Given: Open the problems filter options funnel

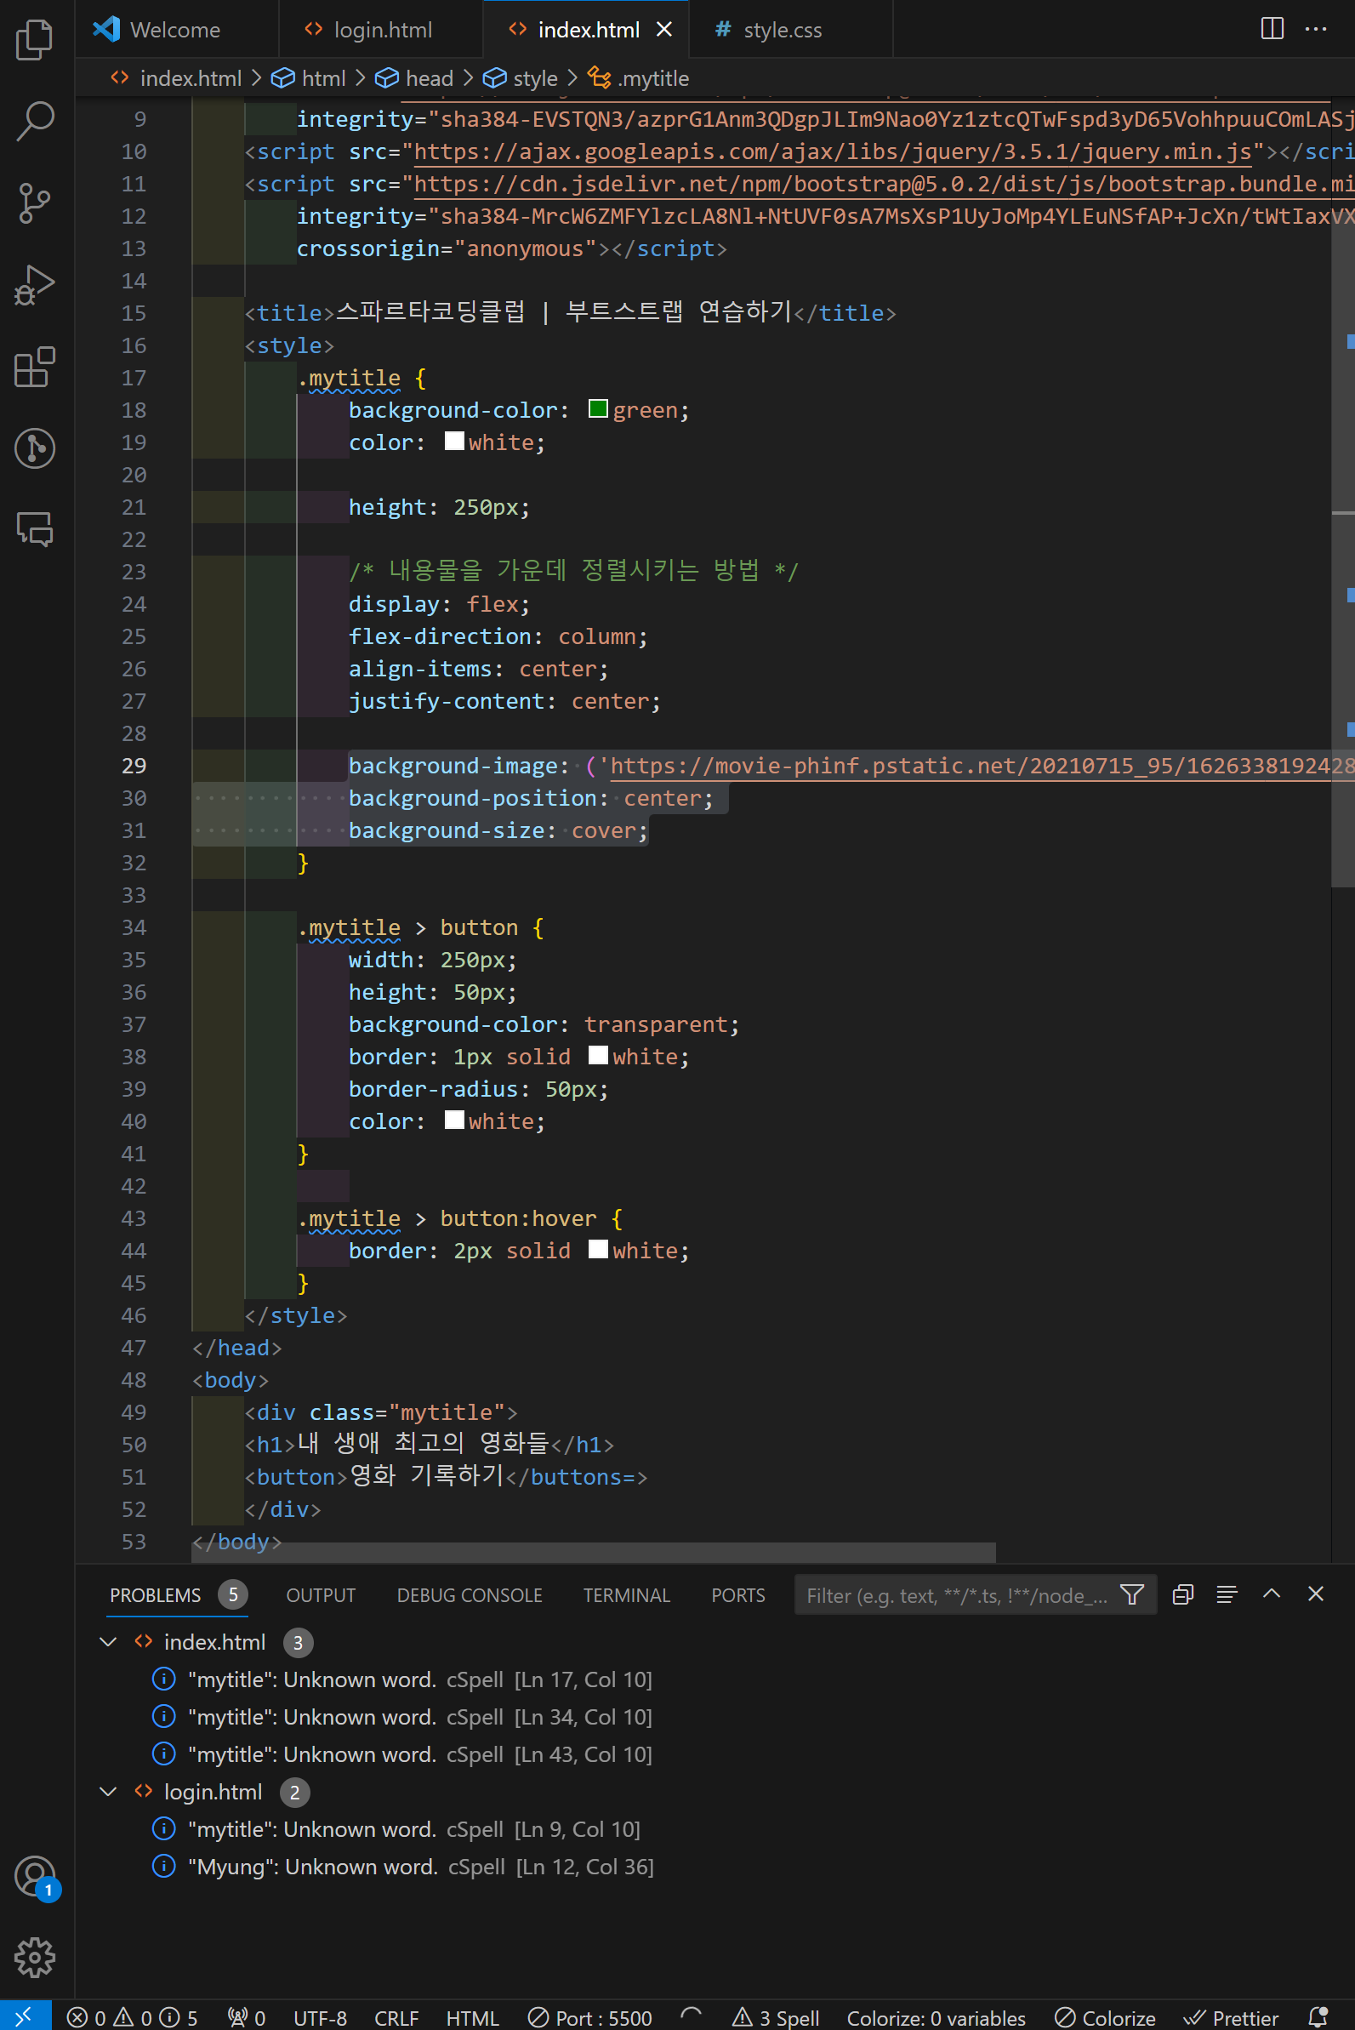Looking at the screenshot, I should point(1132,1594).
